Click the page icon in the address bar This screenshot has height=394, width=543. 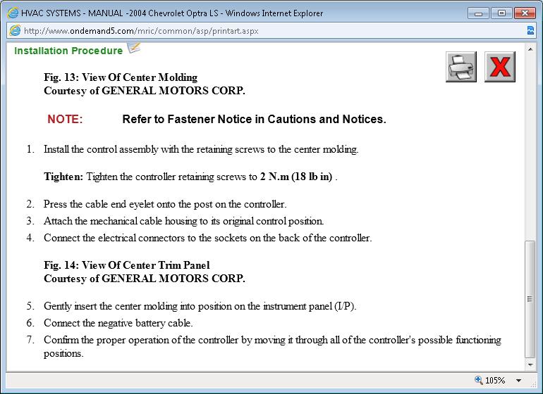pyautogui.click(x=15, y=30)
